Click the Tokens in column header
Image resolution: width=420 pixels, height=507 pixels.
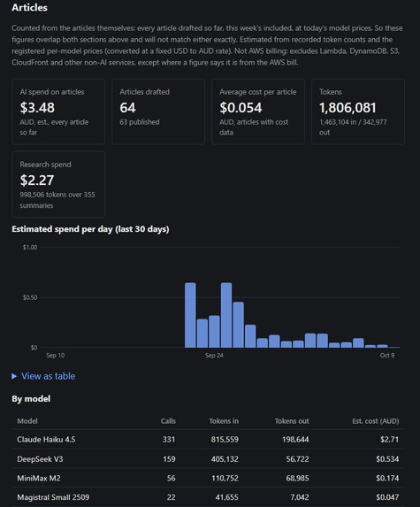224,421
